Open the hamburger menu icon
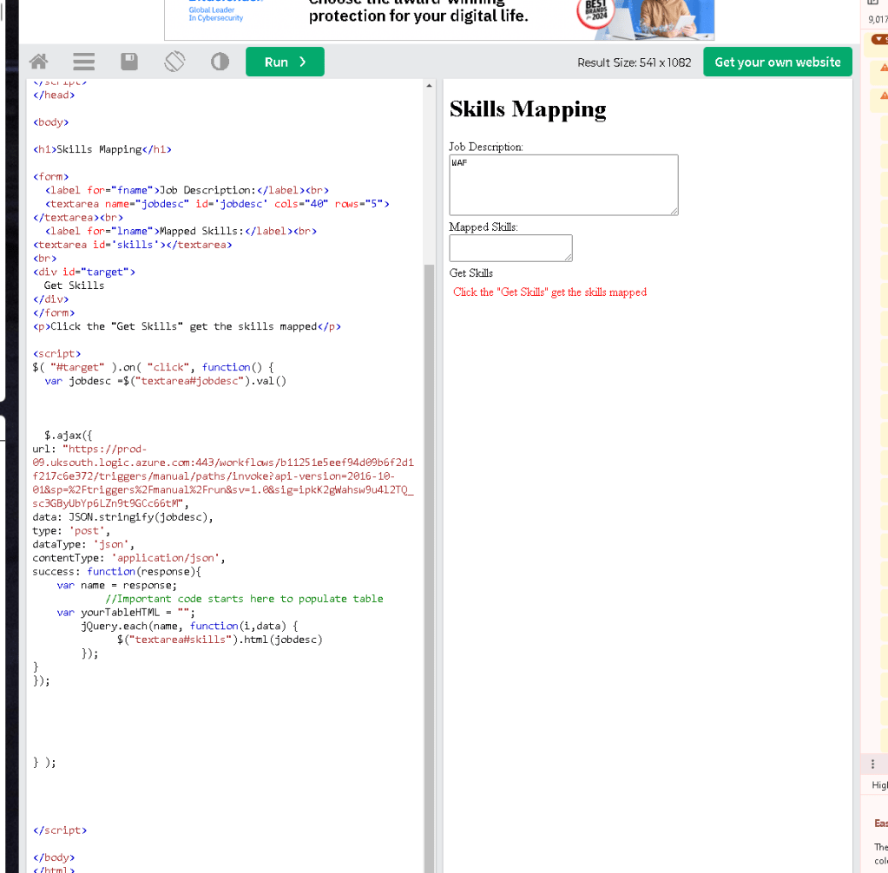This screenshot has height=873, width=888. click(x=84, y=62)
